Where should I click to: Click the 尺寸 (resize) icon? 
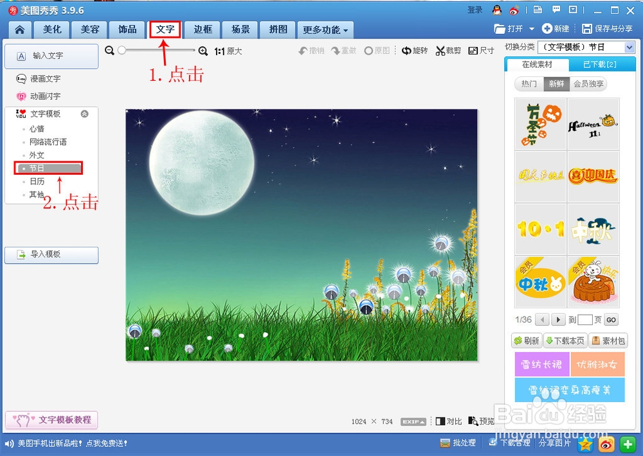tap(481, 51)
